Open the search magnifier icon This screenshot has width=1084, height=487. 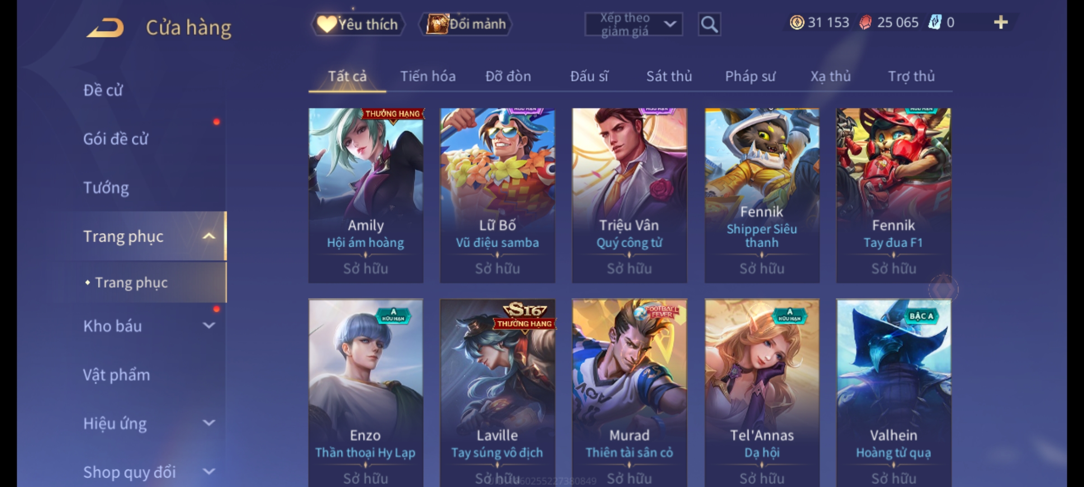(709, 24)
